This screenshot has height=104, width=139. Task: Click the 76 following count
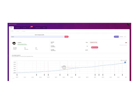tap(25, 48)
